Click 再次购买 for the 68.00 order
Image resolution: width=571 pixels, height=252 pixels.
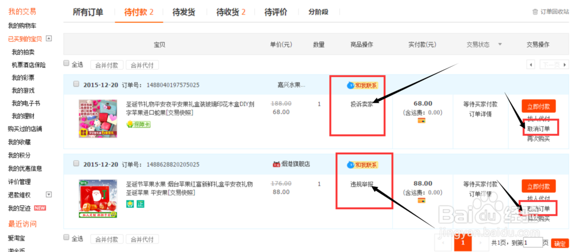538,139
